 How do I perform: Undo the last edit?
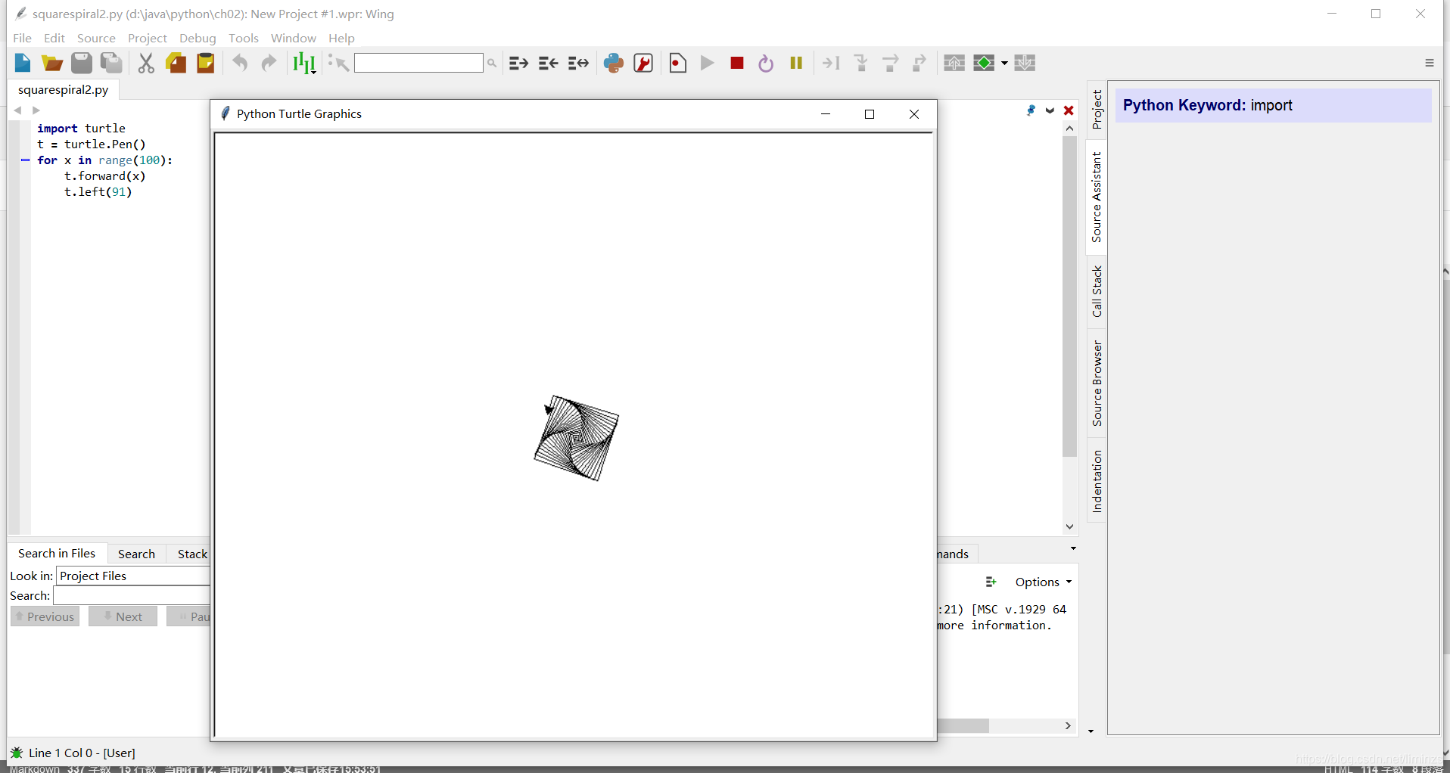tap(240, 63)
